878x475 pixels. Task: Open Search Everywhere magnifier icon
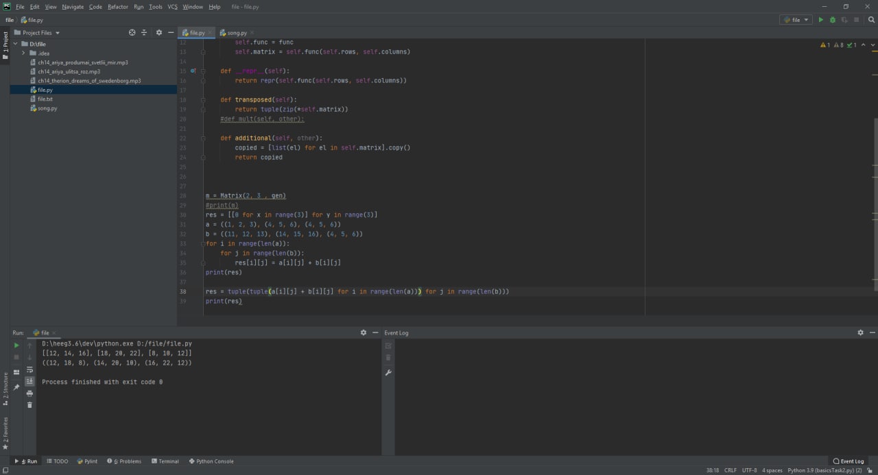(x=871, y=20)
